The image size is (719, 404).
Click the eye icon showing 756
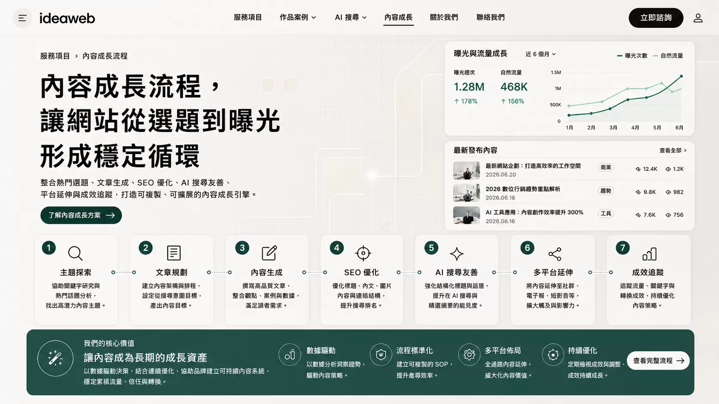(668, 215)
